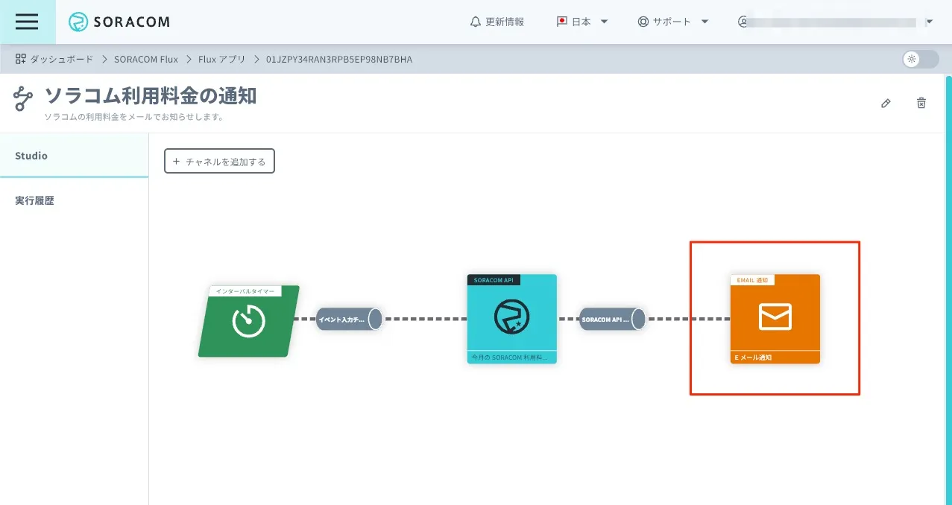Open the SORACOM API output channel pipe
The width and height of the screenshot is (952, 505).
(x=612, y=319)
